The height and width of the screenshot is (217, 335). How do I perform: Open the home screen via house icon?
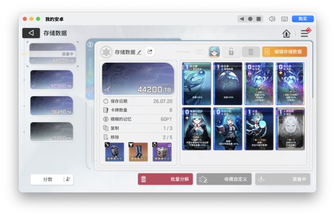pos(286,33)
